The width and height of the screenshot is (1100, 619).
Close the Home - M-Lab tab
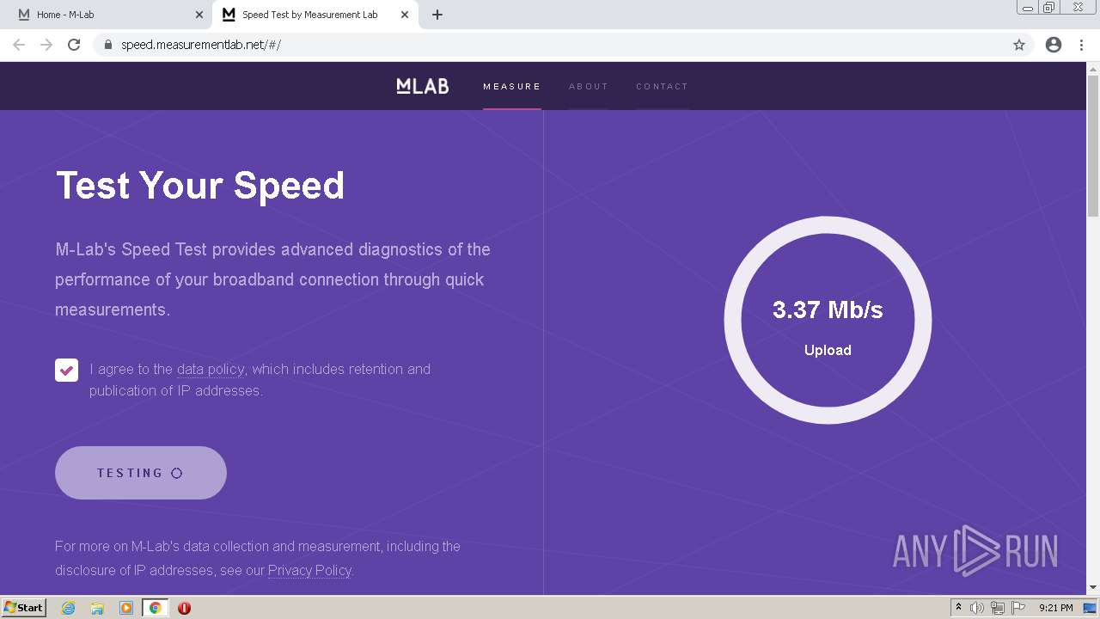pos(199,15)
